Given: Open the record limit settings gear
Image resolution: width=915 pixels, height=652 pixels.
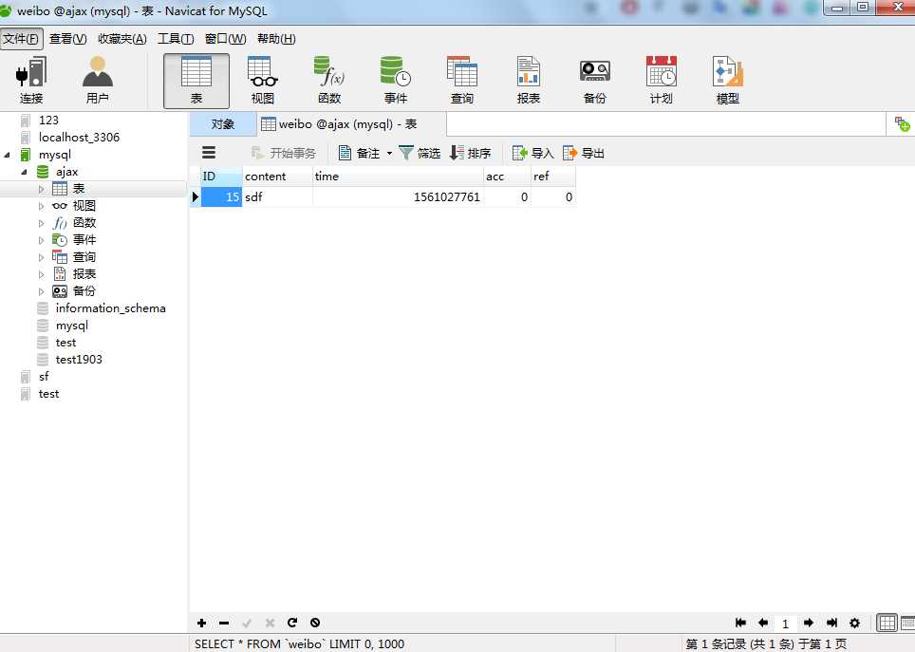Looking at the screenshot, I should click(x=855, y=623).
